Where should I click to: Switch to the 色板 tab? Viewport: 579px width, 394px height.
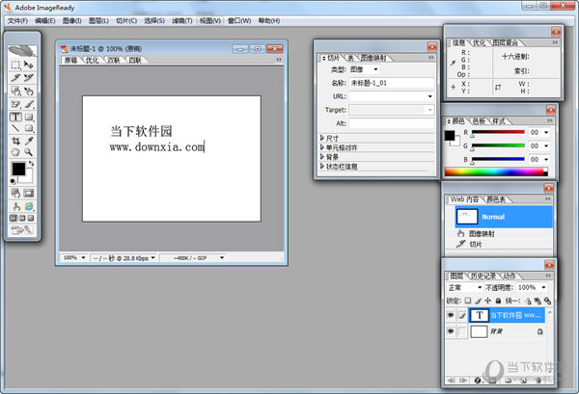click(x=479, y=120)
